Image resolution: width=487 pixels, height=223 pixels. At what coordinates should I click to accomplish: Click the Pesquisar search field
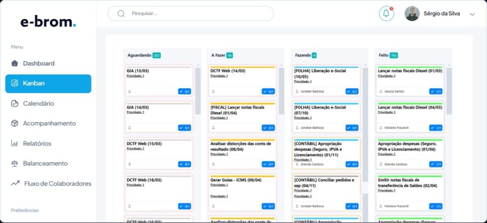pos(200,14)
